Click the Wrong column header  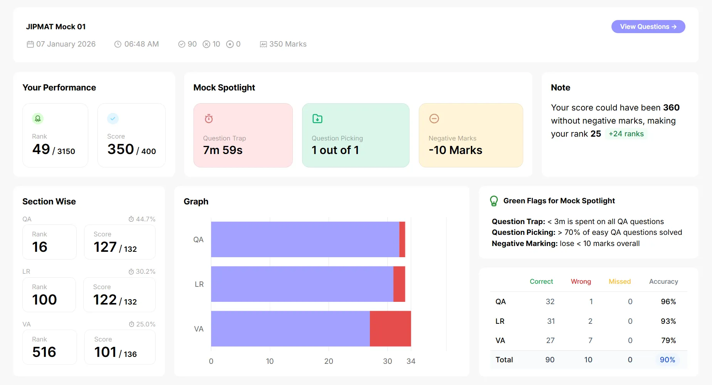click(581, 281)
